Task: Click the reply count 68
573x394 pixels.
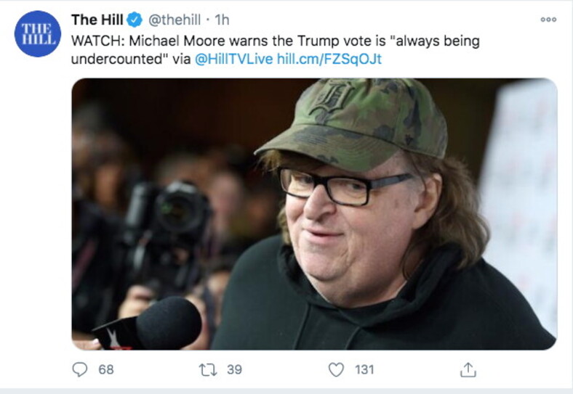Action: (x=106, y=370)
